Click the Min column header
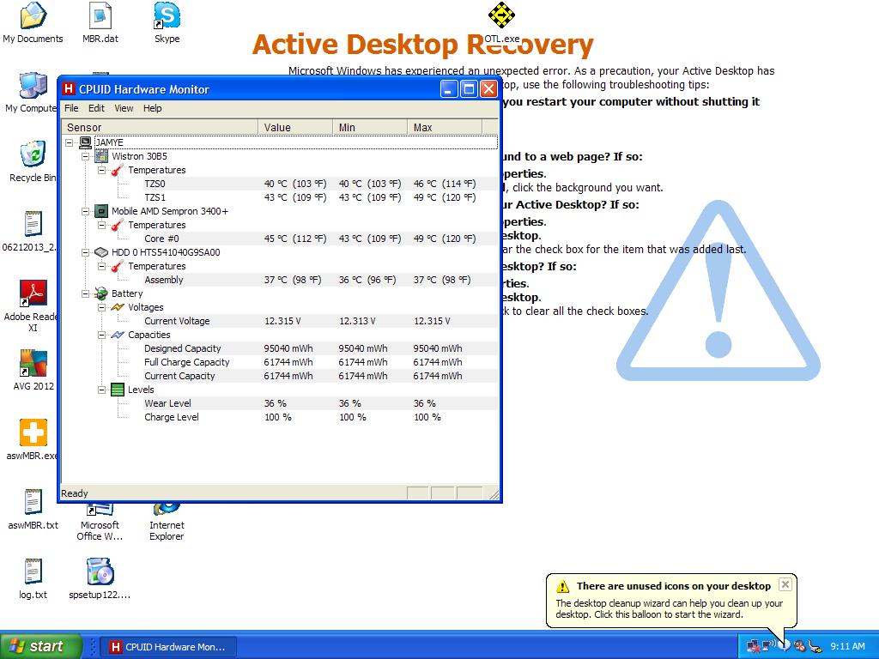This screenshot has width=879, height=659. (x=370, y=127)
